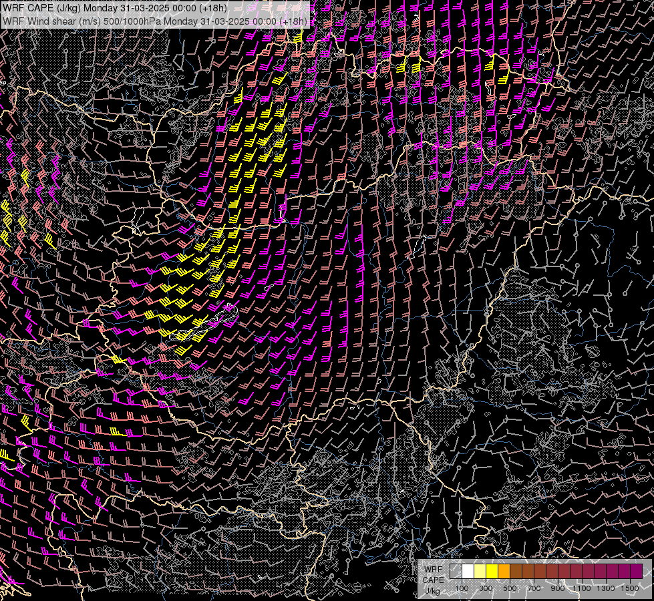
Task: Select the orange legend swatch
Action: (504, 571)
